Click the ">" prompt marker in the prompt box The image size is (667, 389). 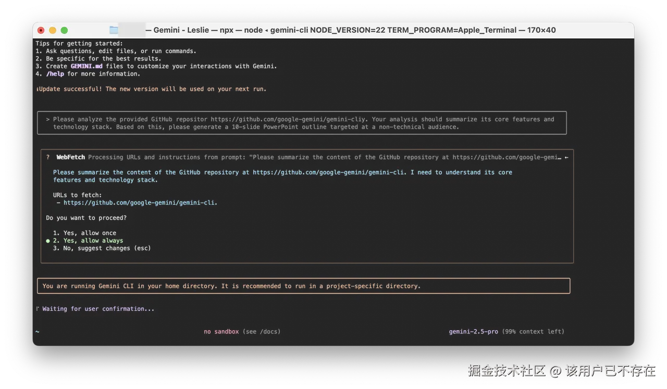point(48,119)
